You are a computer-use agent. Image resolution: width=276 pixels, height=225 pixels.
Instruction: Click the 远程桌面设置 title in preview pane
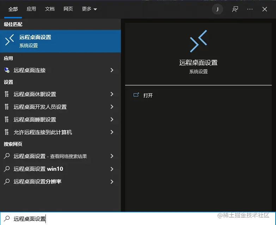(198, 63)
